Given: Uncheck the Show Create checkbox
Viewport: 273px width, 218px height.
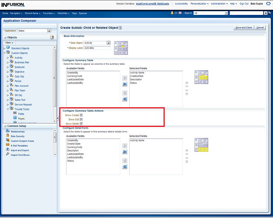Looking at the screenshot, I should click(x=81, y=115).
